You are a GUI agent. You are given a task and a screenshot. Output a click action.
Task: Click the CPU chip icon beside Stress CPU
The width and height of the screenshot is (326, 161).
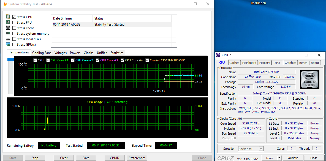tap(8, 17)
